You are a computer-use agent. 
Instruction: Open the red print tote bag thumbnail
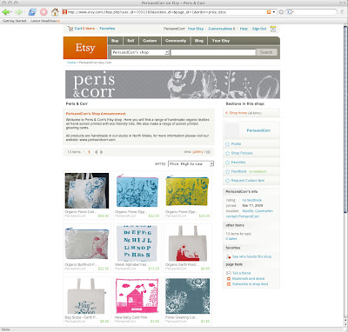coord(188,243)
